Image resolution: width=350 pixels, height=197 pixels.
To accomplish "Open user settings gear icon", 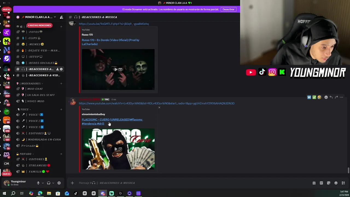I will pos(59,183).
